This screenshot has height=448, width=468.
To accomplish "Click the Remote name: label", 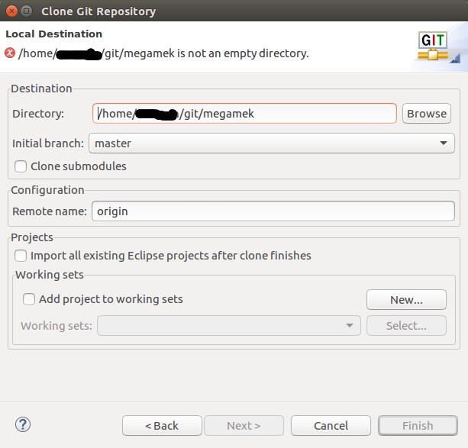I will pos(50,211).
